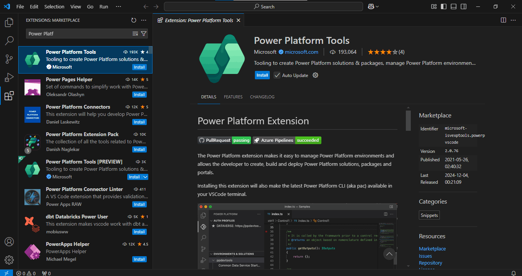Open the Copilot chat dropdown arrow
Image resolution: width=522 pixels, height=276 pixels.
tap(377, 6)
